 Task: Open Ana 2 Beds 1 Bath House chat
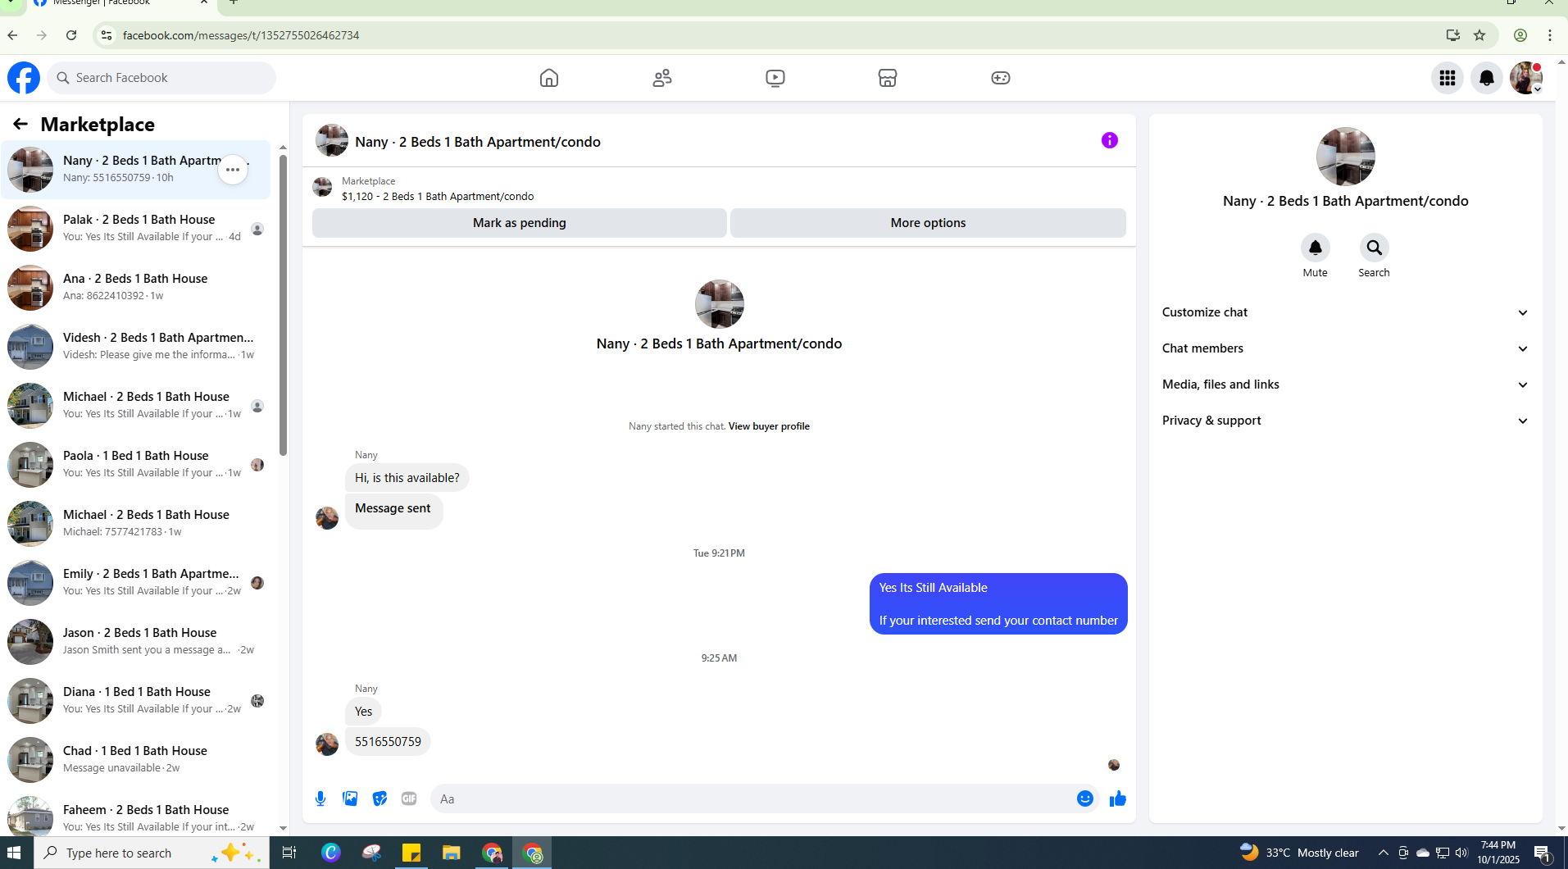[x=135, y=288]
